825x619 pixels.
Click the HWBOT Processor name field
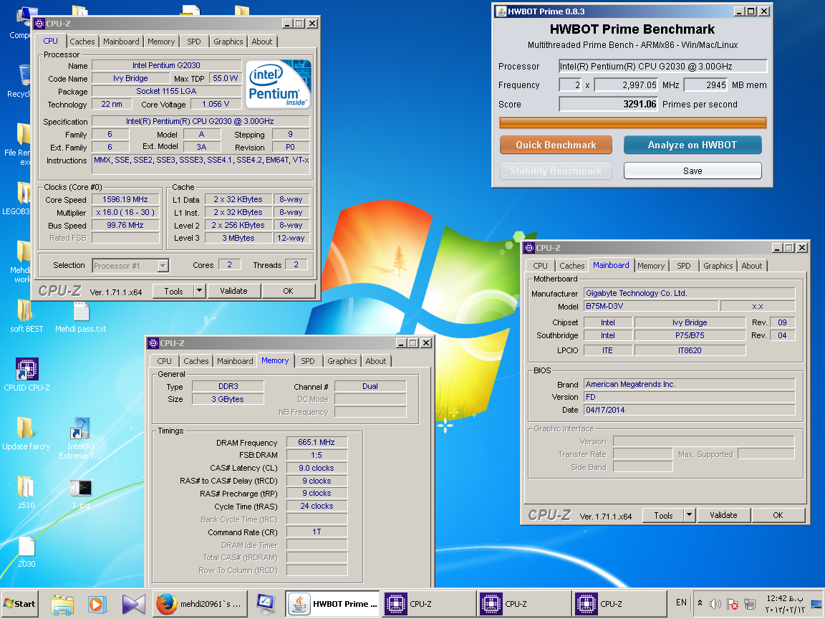point(662,67)
